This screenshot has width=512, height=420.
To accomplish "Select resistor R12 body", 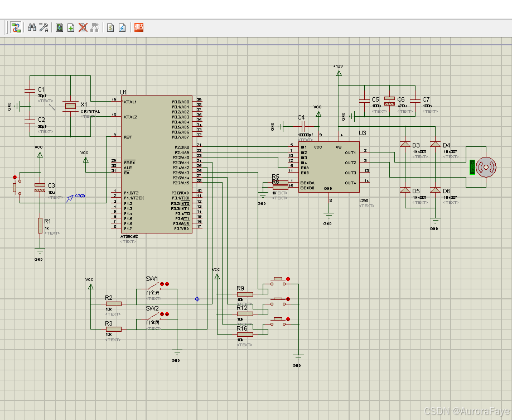I will point(245,314).
